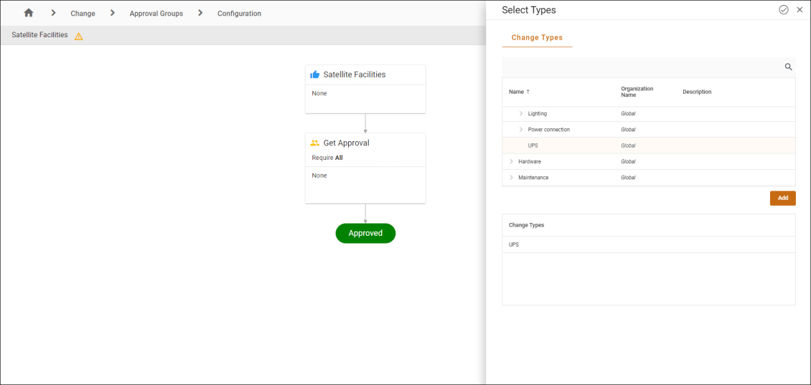
Task: Confirm selection with the checkmark icon
Action: tap(784, 10)
